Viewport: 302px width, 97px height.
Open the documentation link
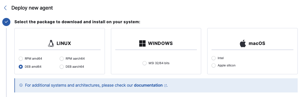(148, 85)
